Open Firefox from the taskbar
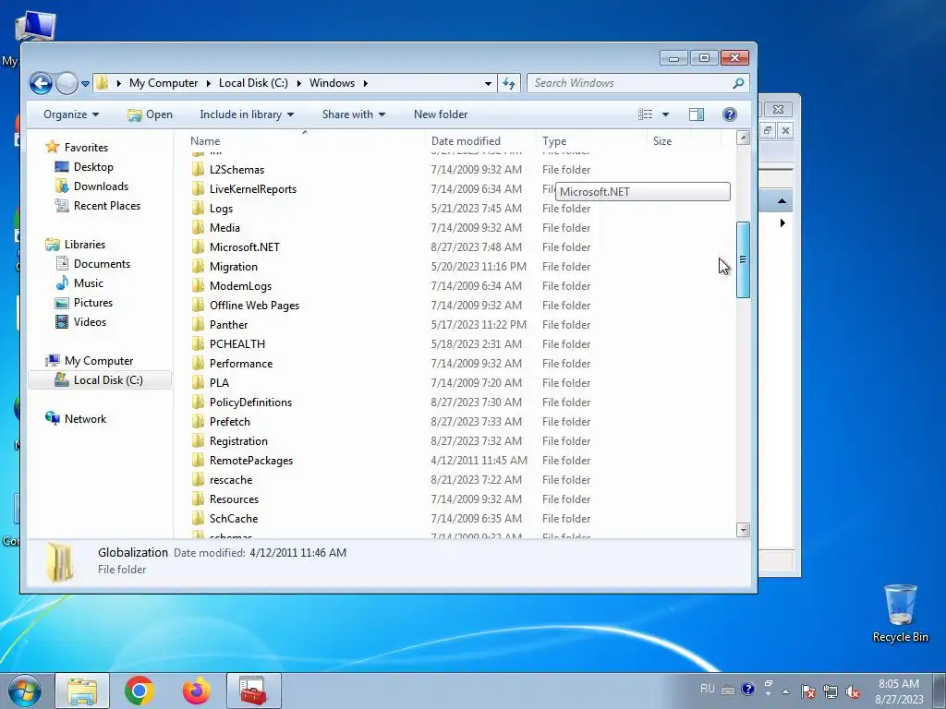The width and height of the screenshot is (946, 709). pyautogui.click(x=197, y=691)
